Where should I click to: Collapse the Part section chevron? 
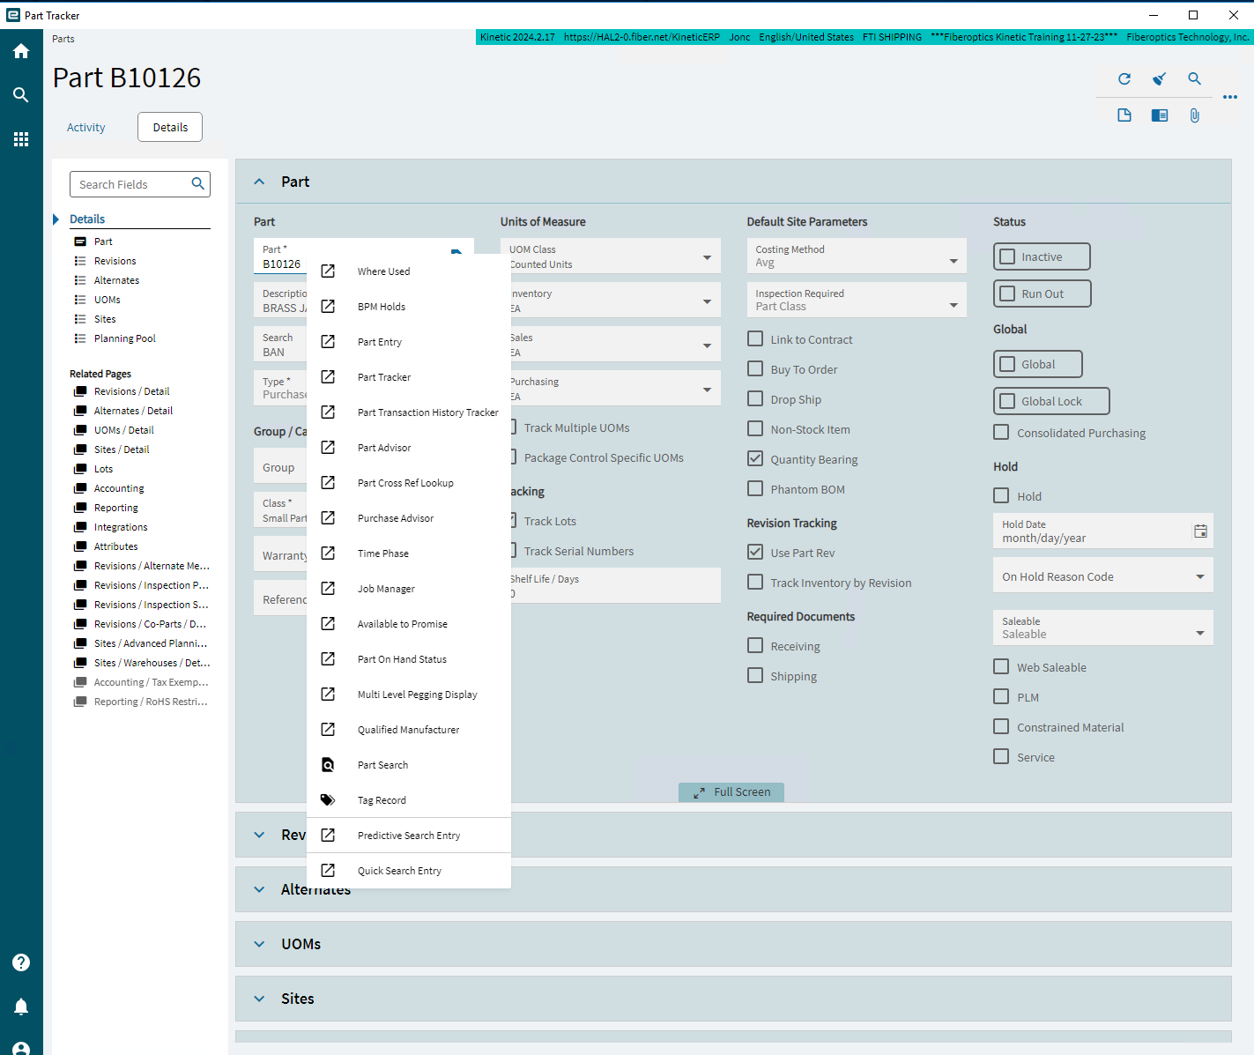[x=259, y=182]
